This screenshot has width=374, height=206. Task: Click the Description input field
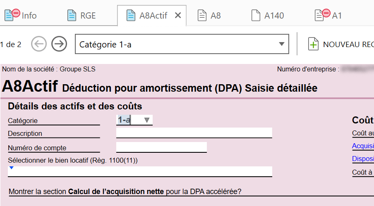(x=194, y=133)
